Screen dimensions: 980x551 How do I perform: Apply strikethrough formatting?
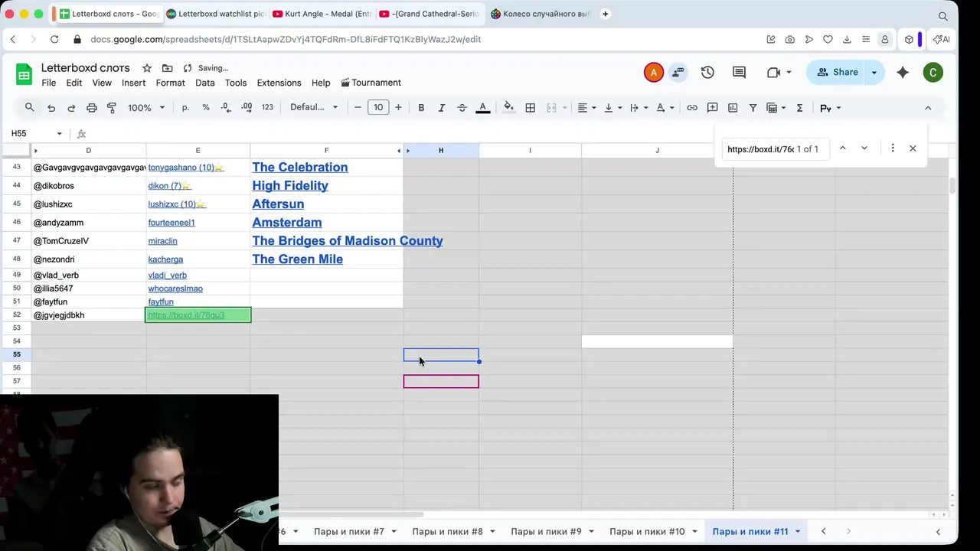coord(462,108)
